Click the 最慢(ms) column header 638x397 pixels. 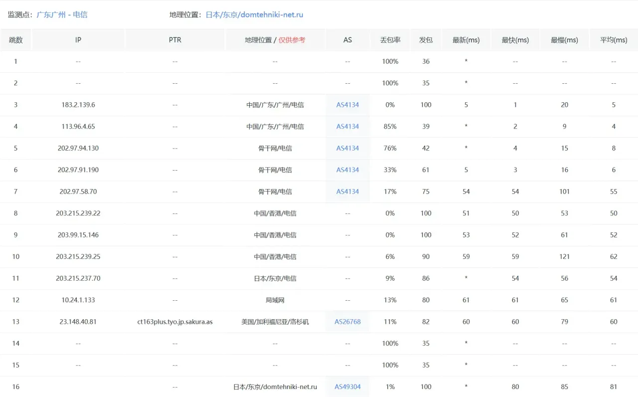[x=564, y=40]
